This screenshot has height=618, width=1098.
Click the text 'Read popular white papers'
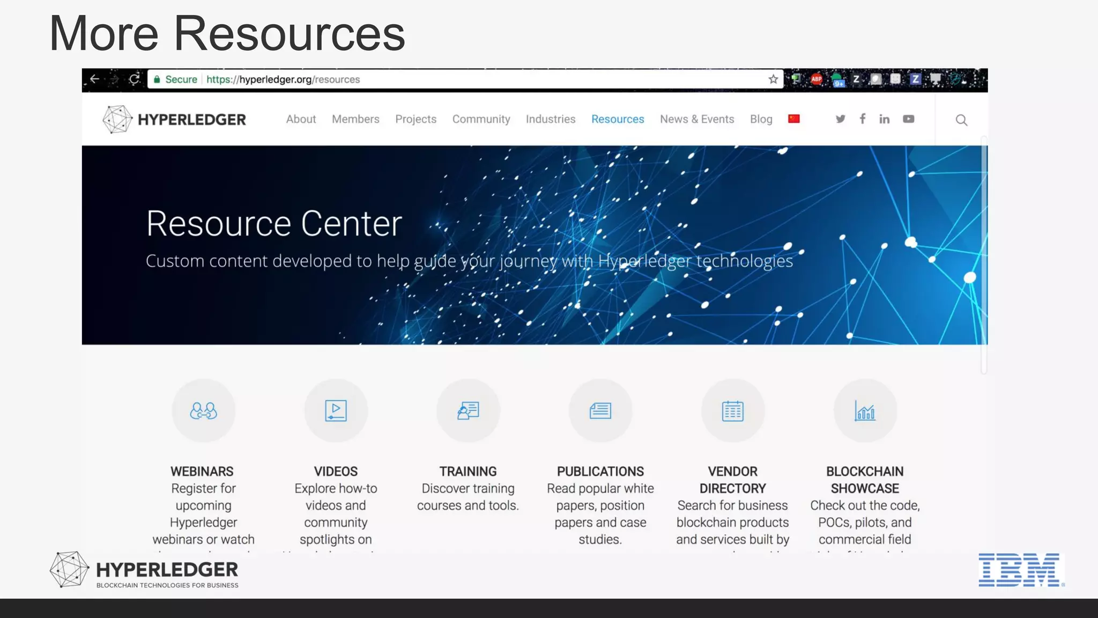(x=600, y=489)
